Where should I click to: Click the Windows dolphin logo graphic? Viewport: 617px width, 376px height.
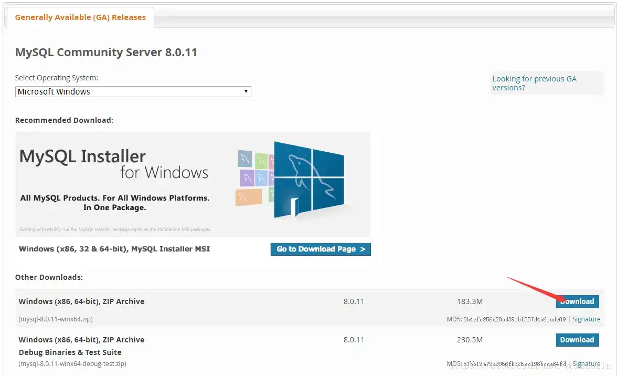pos(309,180)
